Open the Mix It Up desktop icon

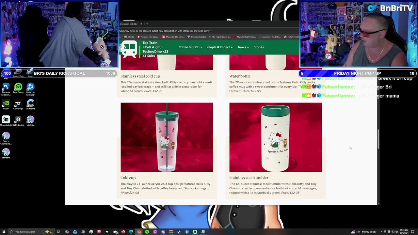30,121
